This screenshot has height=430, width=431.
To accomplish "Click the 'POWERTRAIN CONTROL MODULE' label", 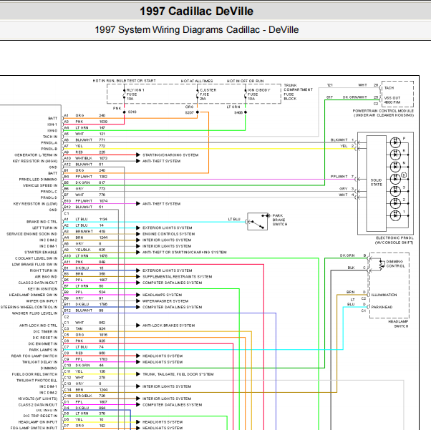I will tap(383, 111).
